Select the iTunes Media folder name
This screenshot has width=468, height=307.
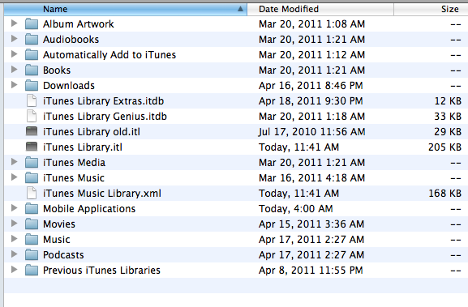(x=74, y=163)
